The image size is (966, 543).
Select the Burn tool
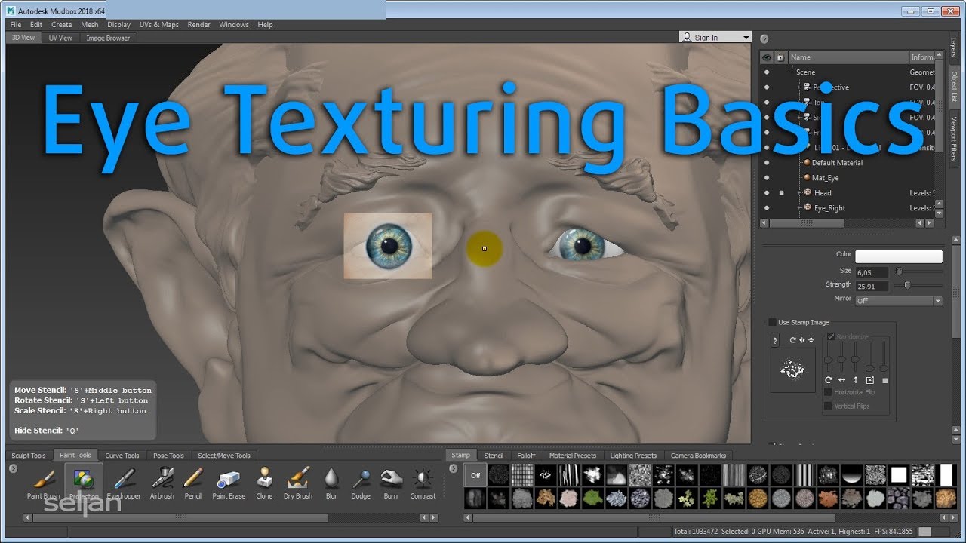(x=390, y=483)
